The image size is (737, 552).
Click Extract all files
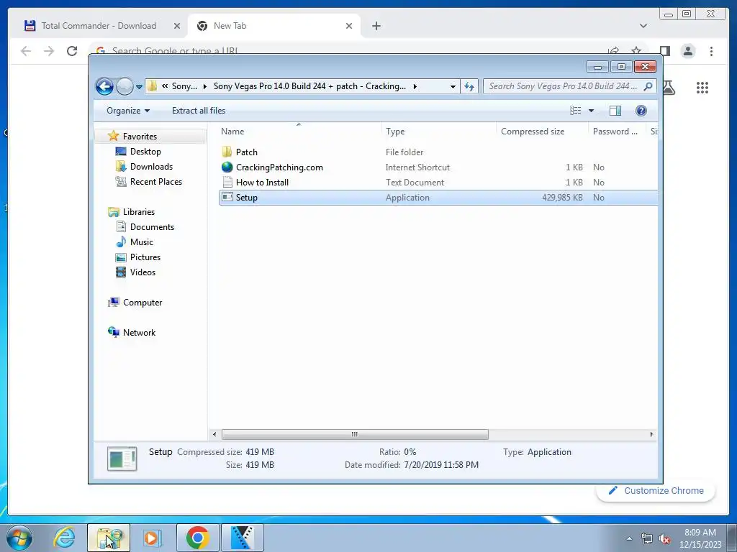[199, 111]
